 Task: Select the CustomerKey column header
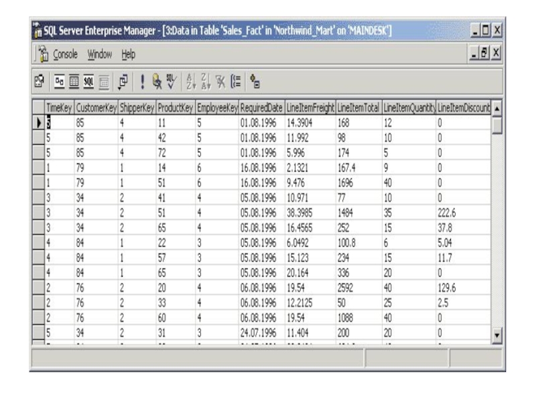click(x=96, y=108)
